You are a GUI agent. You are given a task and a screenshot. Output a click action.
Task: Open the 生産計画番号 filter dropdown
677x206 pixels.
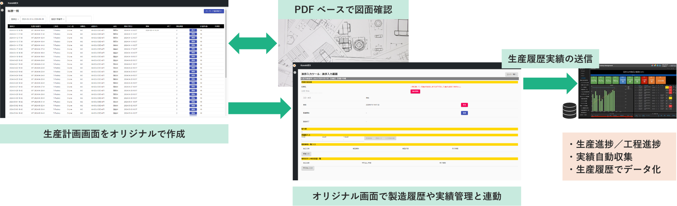click(x=58, y=19)
